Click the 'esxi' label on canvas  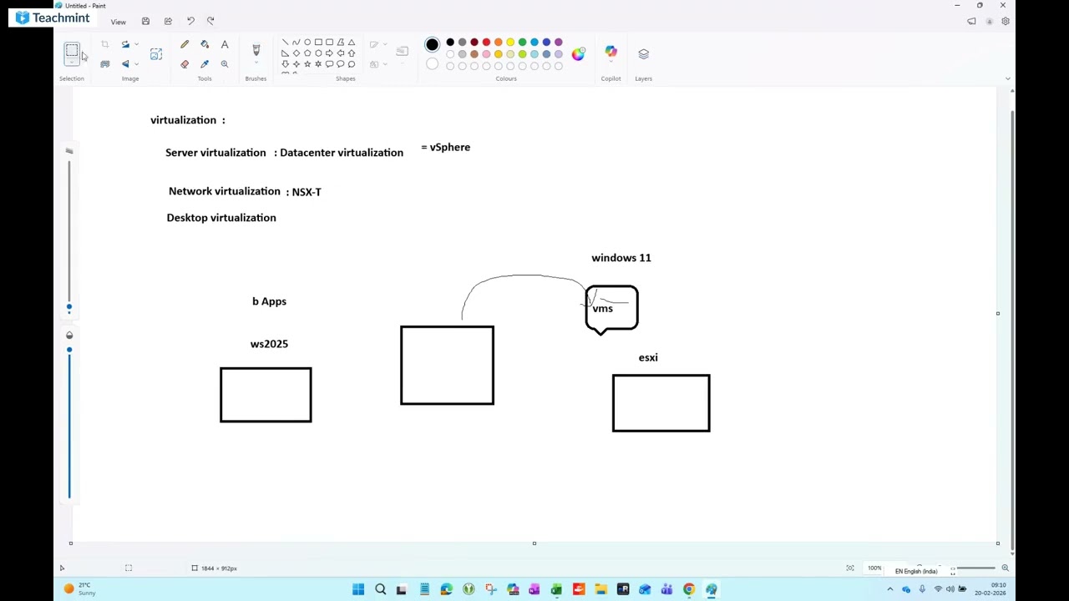(648, 357)
